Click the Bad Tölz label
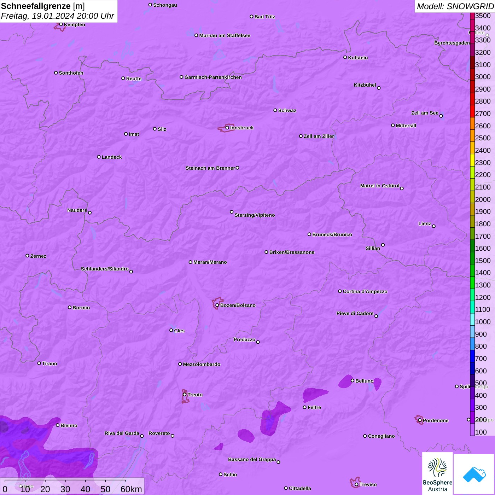Image resolution: width=495 pixels, height=495 pixels. point(264,17)
